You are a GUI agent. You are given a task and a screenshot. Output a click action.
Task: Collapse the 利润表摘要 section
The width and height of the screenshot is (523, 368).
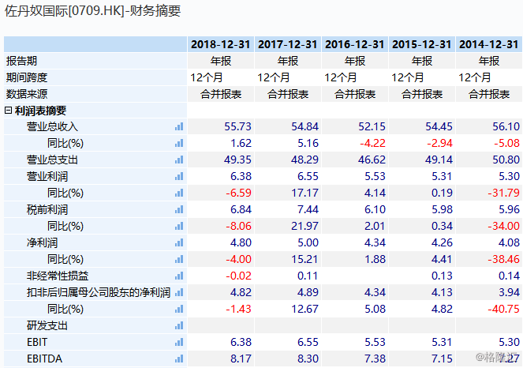[x=9, y=111]
